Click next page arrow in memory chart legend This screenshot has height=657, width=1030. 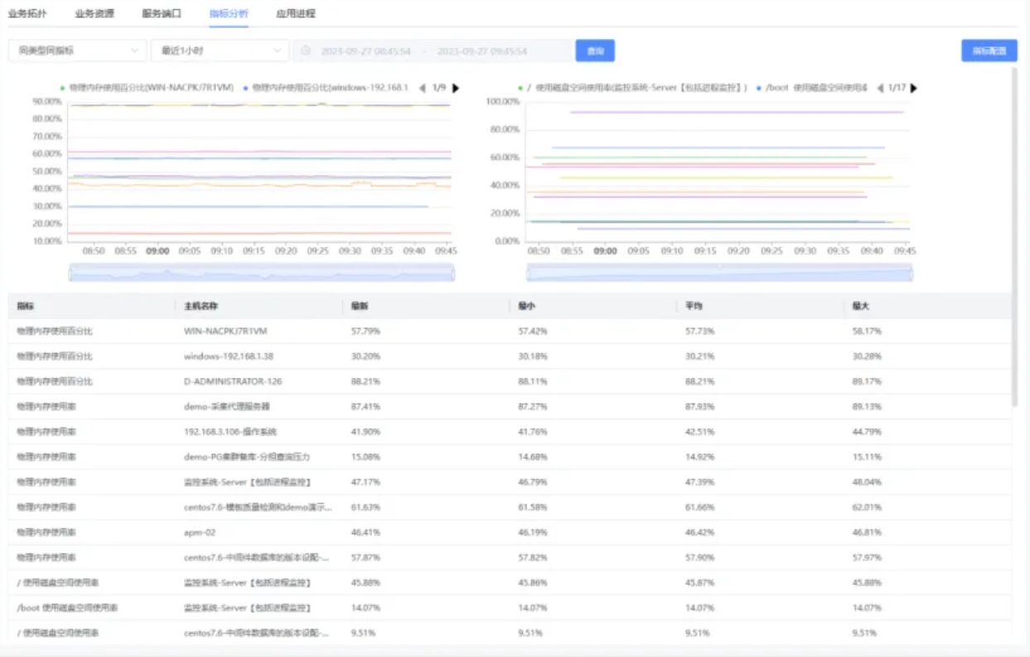pyautogui.click(x=456, y=88)
